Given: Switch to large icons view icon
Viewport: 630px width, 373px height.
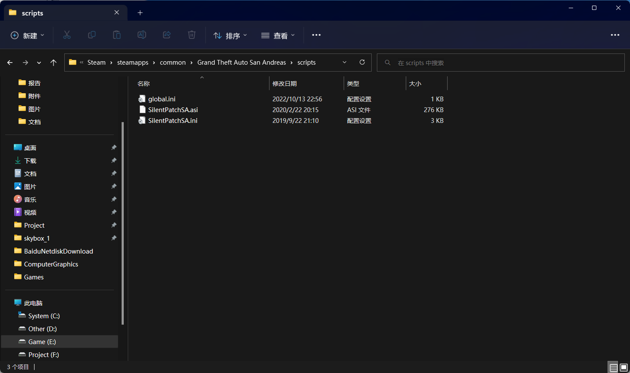Looking at the screenshot, I should pyautogui.click(x=624, y=368).
